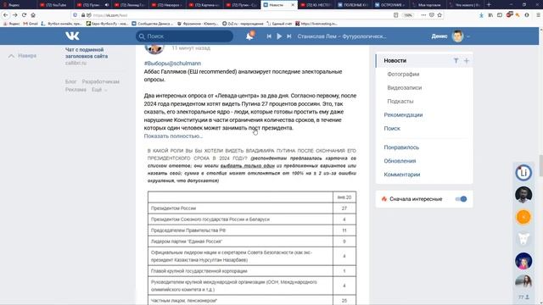This screenshot has width=543, height=305.
Task: Open the #Выборы@schulmann hashtag link
Action: point(172,64)
